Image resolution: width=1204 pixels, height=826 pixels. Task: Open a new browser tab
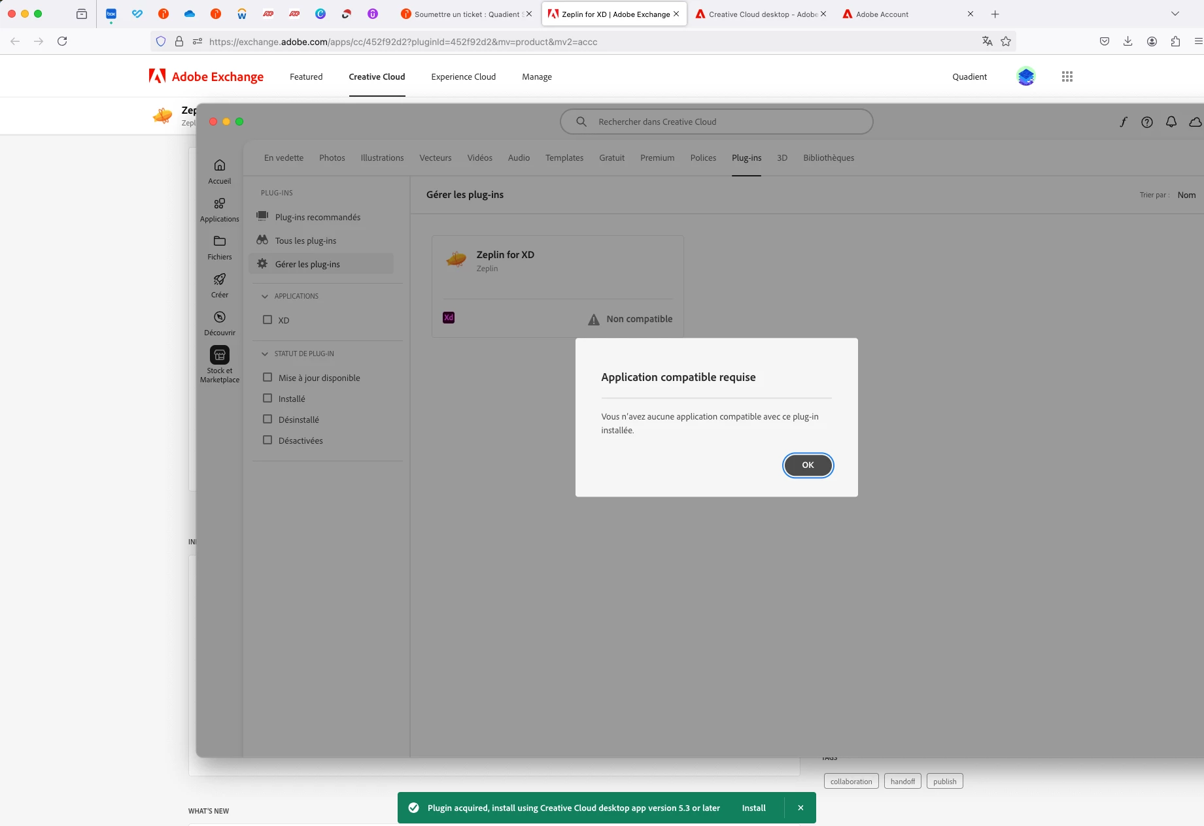coord(995,14)
